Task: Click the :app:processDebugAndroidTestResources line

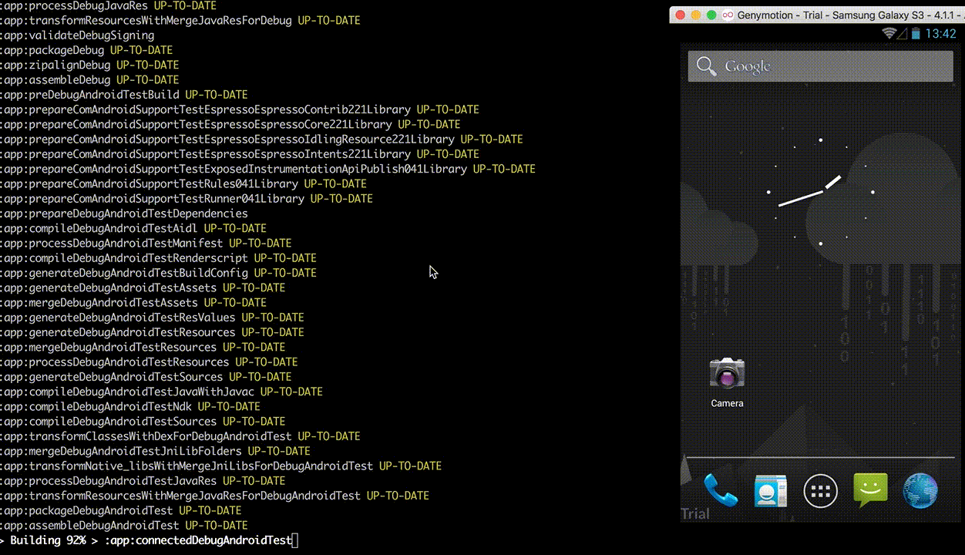Action: (x=149, y=362)
